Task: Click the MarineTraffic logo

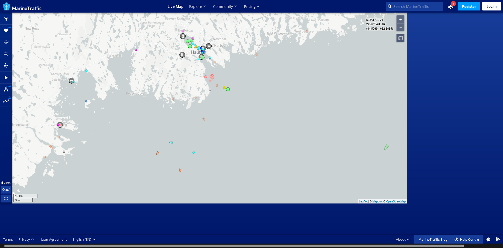Action: [x=22, y=7]
